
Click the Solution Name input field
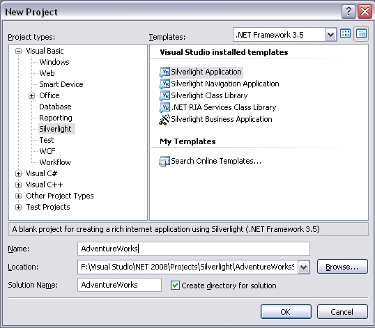click(x=120, y=285)
